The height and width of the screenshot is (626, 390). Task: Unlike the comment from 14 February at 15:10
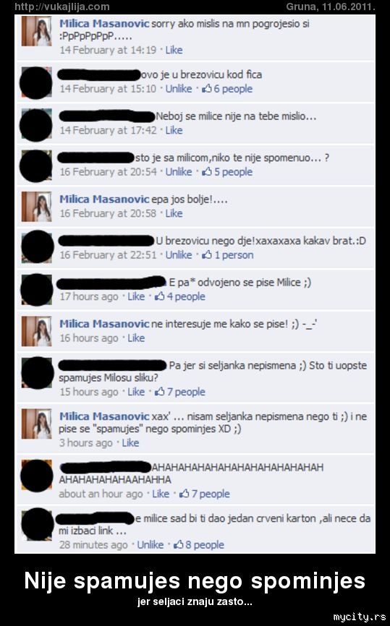[x=179, y=89]
